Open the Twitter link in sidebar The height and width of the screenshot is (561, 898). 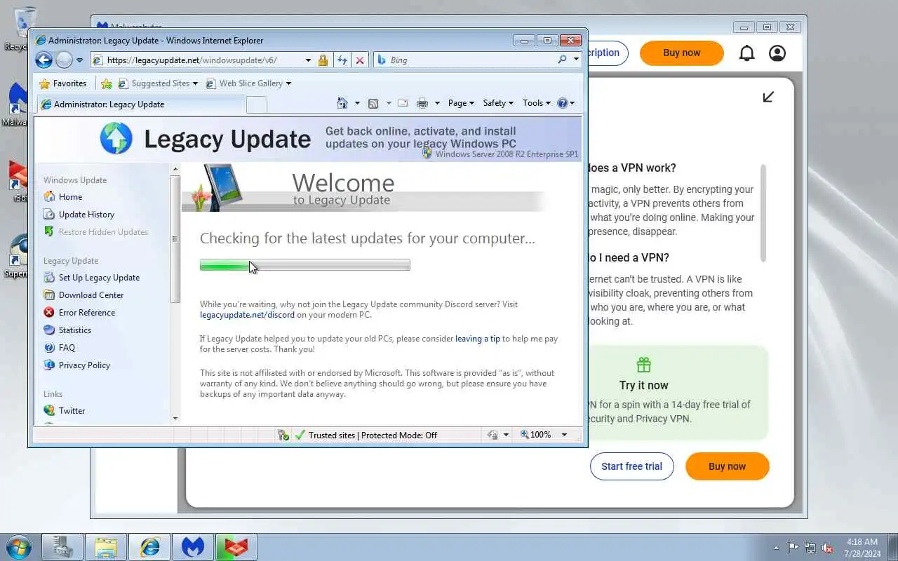[64, 411]
